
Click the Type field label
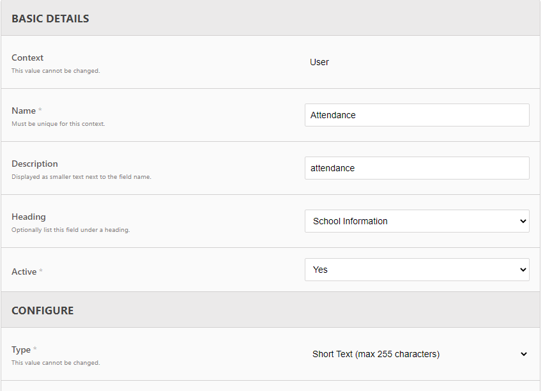click(21, 349)
